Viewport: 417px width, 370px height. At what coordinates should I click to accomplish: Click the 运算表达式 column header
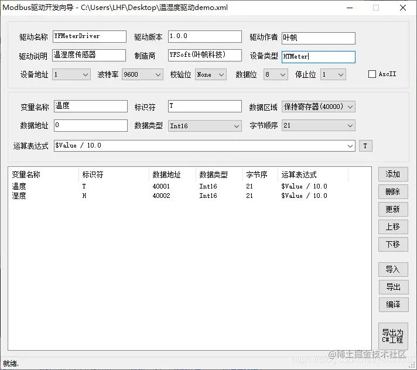[x=313, y=174]
